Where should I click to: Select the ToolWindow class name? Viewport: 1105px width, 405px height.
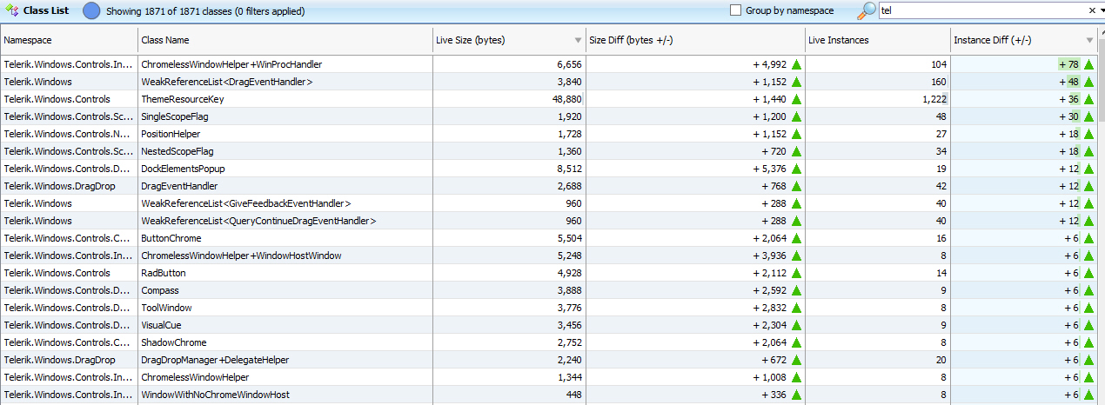pos(166,308)
